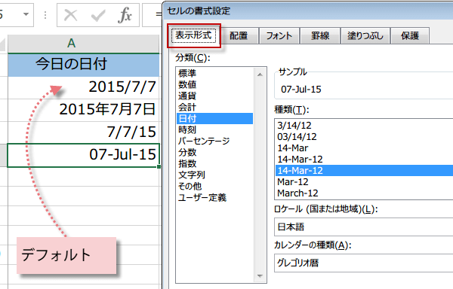Choose ユーザー定義 category
The image size is (453, 289).
click(214, 197)
